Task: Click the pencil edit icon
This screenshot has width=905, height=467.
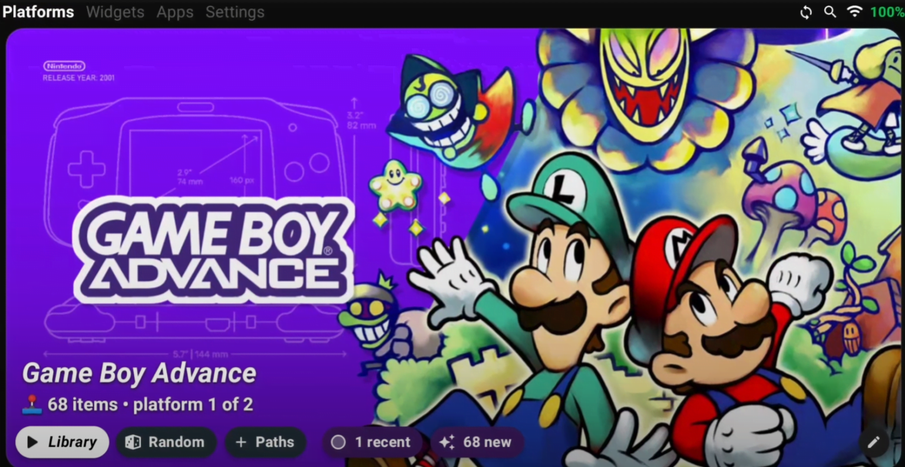Action: pyautogui.click(x=873, y=442)
